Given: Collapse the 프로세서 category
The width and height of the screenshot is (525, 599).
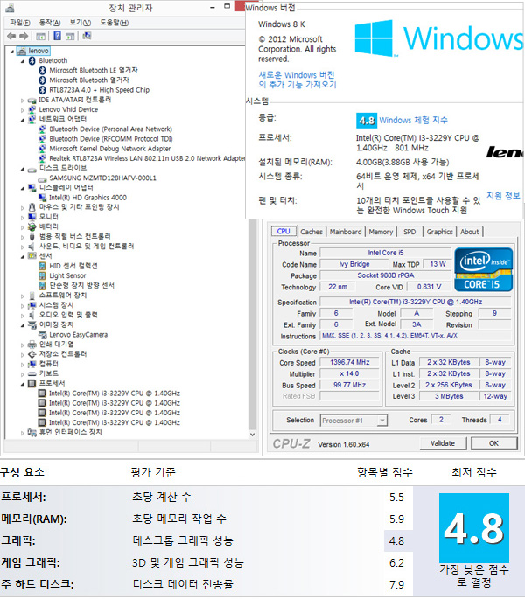Looking at the screenshot, I should click(x=22, y=384).
